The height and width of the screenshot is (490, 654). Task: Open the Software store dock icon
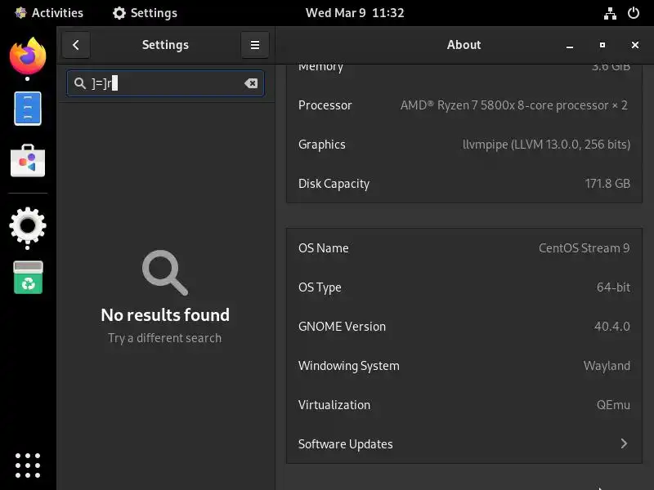28,161
